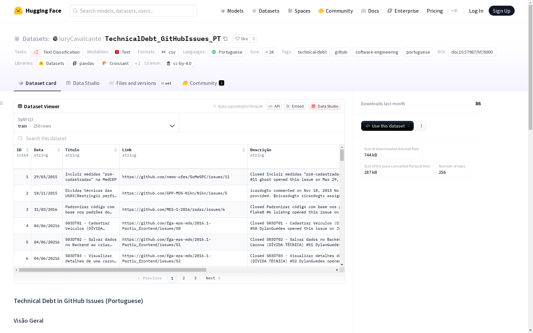Click the table vertical scrollbar thumb
Image resolution: width=533 pixels, height=333 pixels.
pos(342,155)
